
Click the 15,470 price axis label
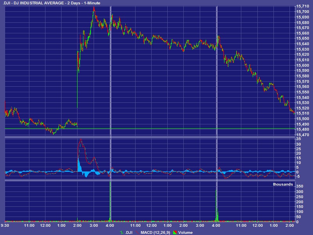tap(302, 135)
